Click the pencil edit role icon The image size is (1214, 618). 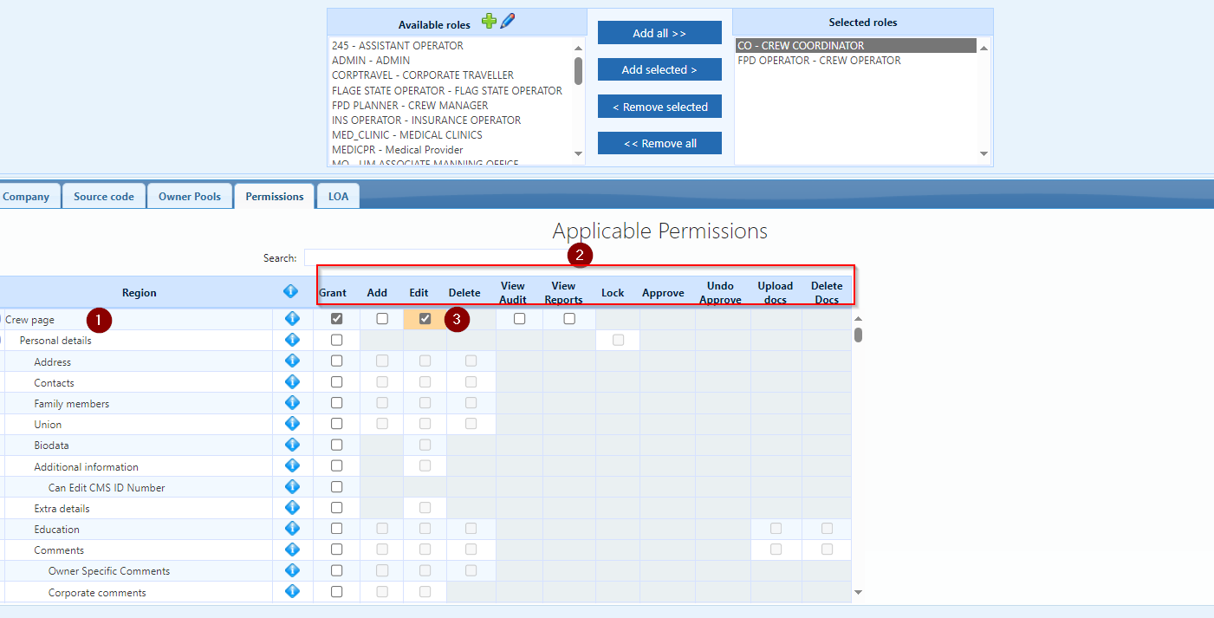508,22
